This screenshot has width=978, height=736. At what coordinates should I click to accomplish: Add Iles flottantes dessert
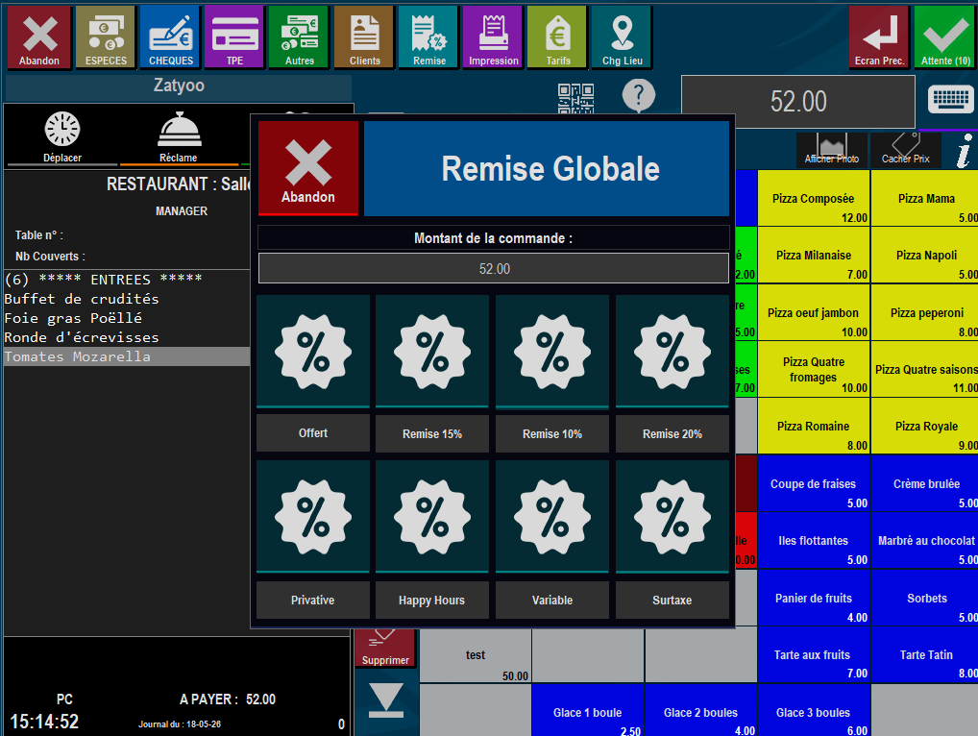click(814, 541)
